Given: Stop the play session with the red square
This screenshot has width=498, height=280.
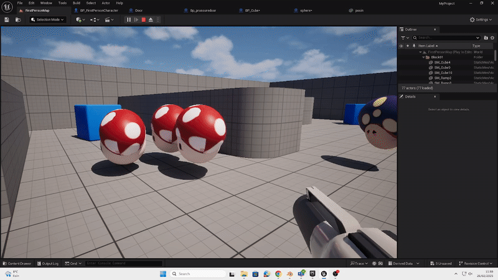Looking at the screenshot, I should 144,20.
